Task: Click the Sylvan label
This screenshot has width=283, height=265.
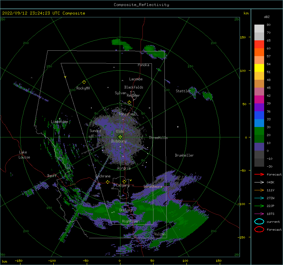Action: click(x=120, y=93)
